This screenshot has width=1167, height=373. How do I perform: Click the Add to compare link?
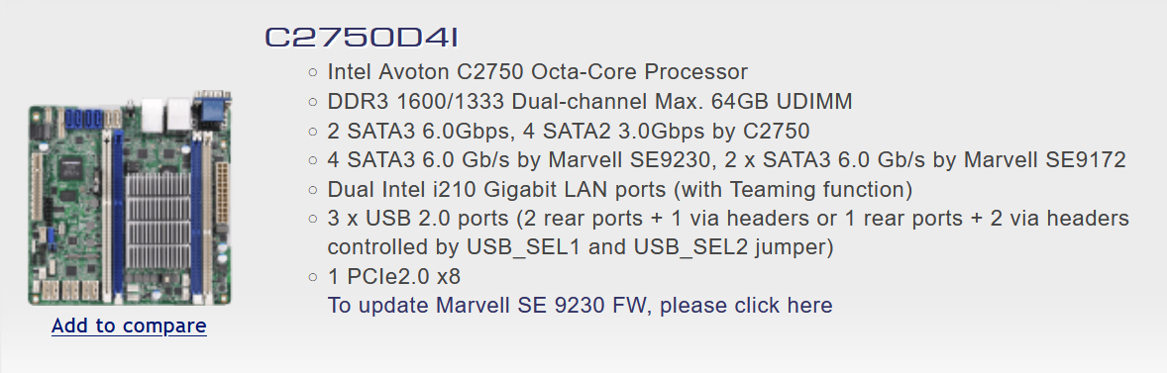coord(129,326)
